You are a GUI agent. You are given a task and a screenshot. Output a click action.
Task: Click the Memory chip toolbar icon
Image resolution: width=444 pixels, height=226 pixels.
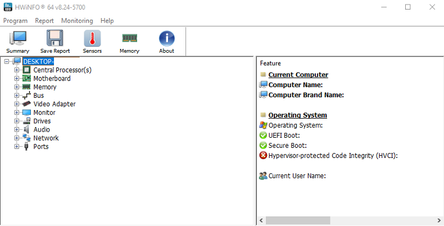(x=129, y=38)
